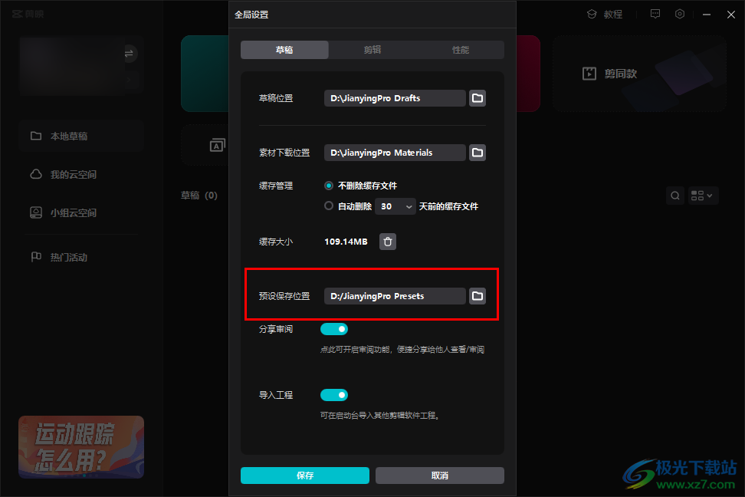
Task: Open the feedback message icon
Action: point(655,15)
